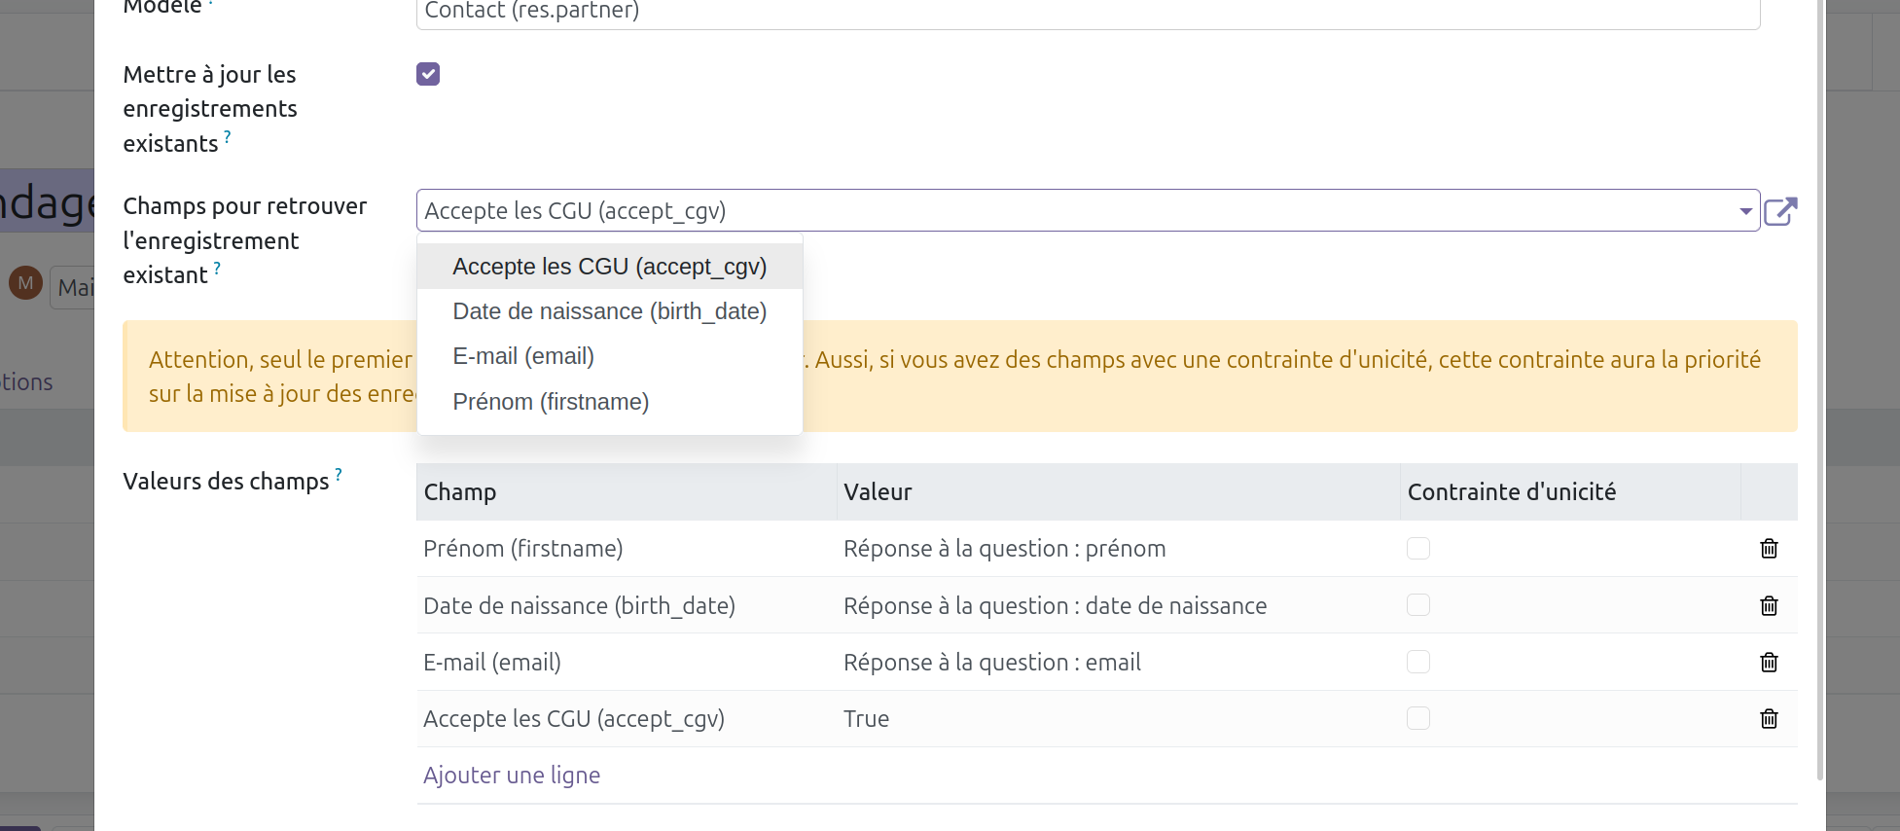Open external link icon beside field dropdown
Image resolution: width=1900 pixels, height=831 pixels.
pyautogui.click(x=1780, y=211)
